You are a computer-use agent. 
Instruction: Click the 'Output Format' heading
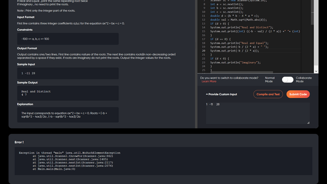pos(27,48)
